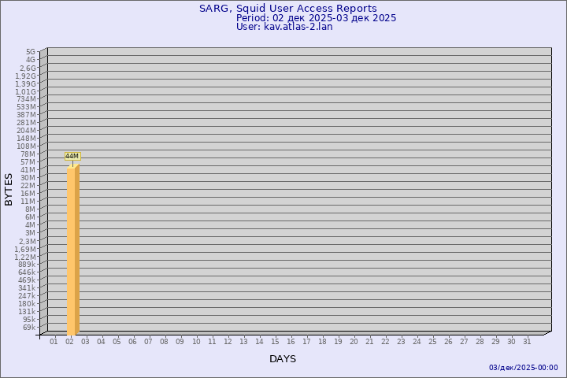Select day 31 on the days axis
This screenshot has height=378, width=567.
[527, 342]
